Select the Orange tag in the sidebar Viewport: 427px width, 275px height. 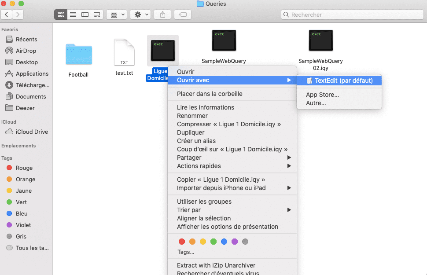(x=26, y=179)
